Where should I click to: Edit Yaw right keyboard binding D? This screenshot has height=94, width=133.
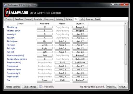45,34
